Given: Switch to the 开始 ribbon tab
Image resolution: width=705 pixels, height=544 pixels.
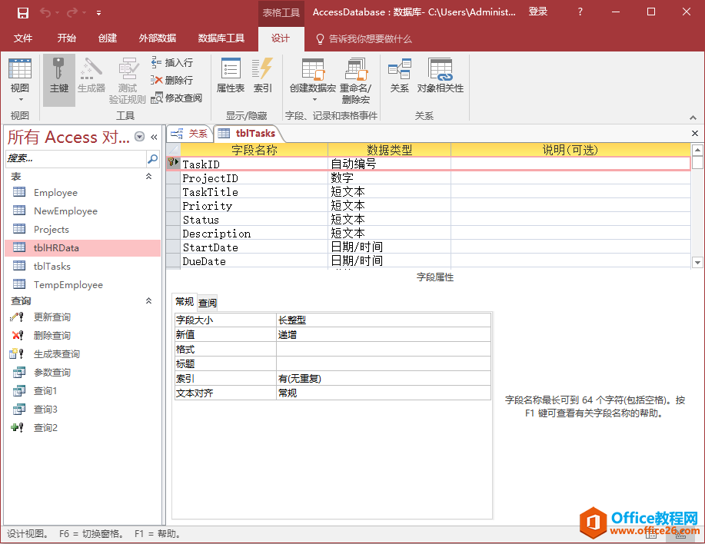Looking at the screenshot, I should pyautogui.click(x=67, y=38).
